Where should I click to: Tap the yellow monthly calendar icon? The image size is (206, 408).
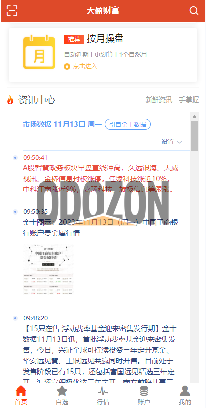(39, 52)
